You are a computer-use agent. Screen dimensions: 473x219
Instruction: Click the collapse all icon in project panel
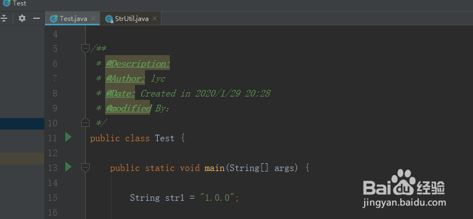pos(4,18)
